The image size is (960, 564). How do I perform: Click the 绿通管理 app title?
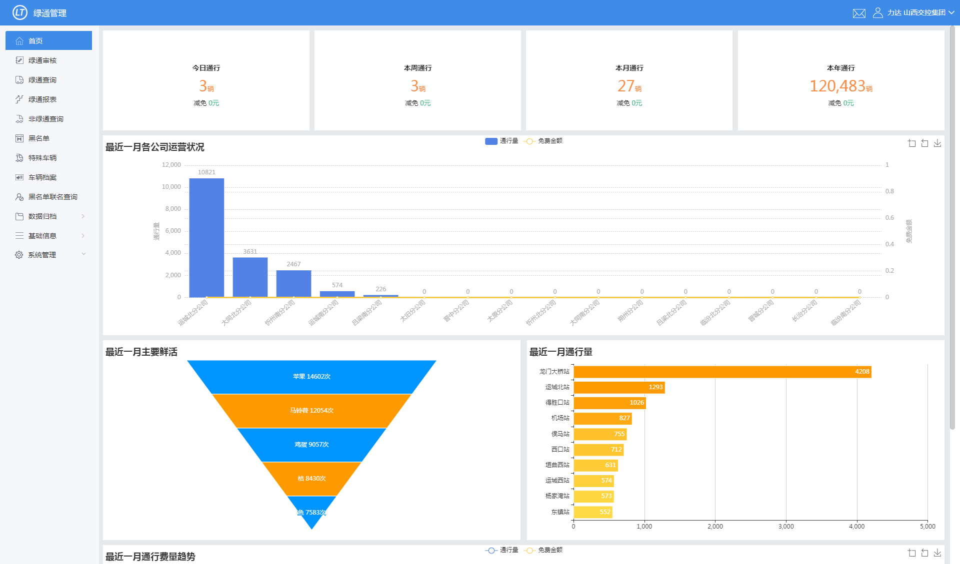tap(50, 13)
